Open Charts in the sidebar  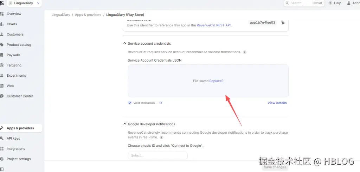(x=12, y=24)
